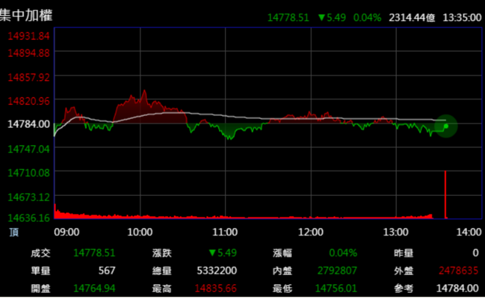Screen dimensions: 485x299
Task: Click the tall red volume spike bar
Action: [446, 194]
